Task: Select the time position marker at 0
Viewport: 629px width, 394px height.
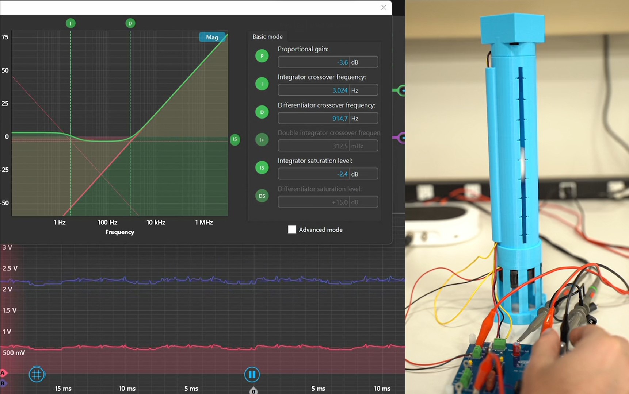Action: (x=253, y=391)
